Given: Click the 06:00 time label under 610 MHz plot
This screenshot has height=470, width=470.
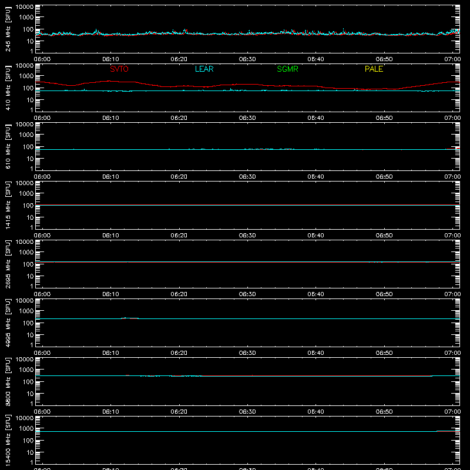Looking at the screenshot, I should [42, 177].
